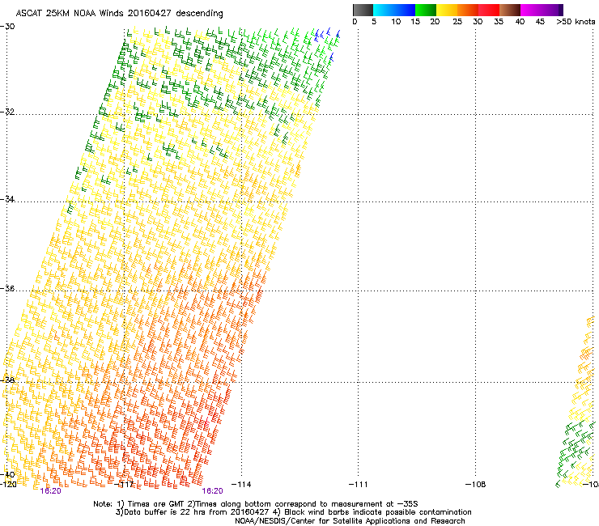Click the '-108' longitude axis label

click(x=476, y=485)
